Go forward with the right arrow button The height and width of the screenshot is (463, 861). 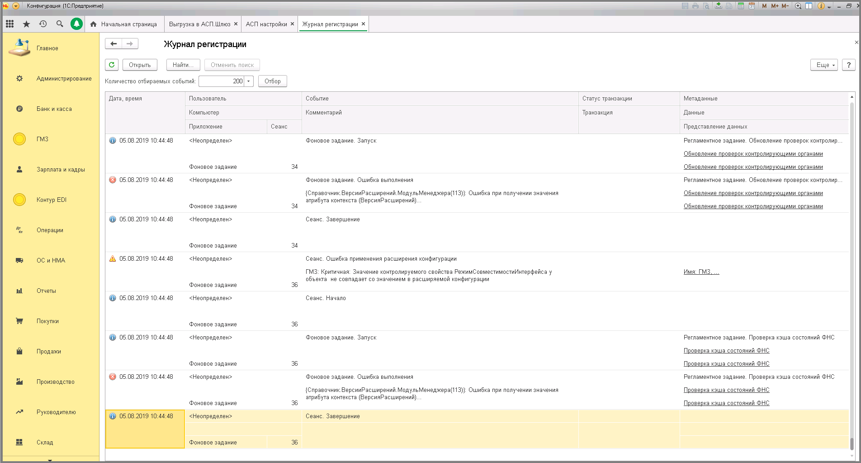(130, 43)
